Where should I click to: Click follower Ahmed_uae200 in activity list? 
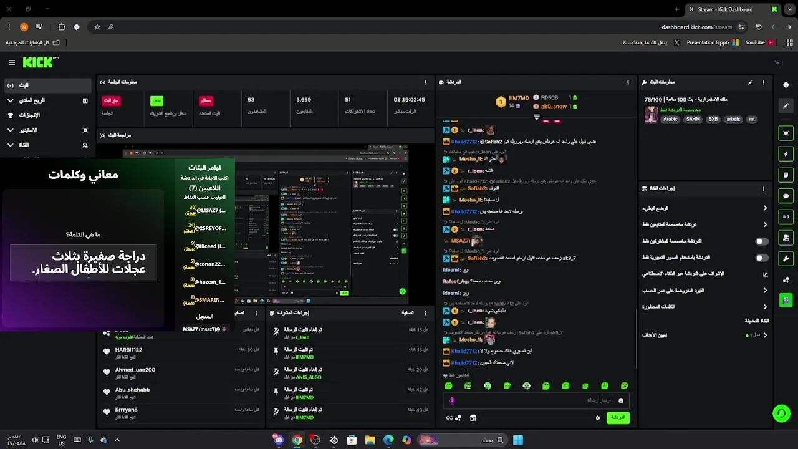pyautogui.click(x=135, y=370)
